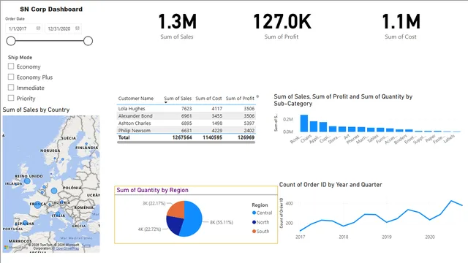Click the Sum of Sales sort arrow

coord(166,102)
